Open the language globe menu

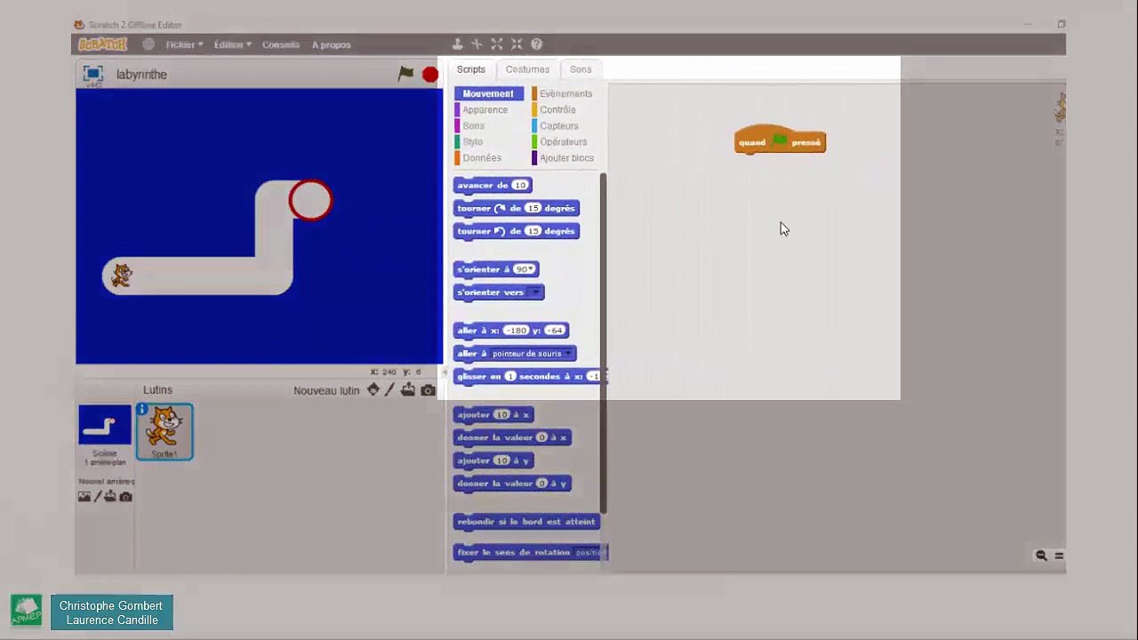coord(148,44)
